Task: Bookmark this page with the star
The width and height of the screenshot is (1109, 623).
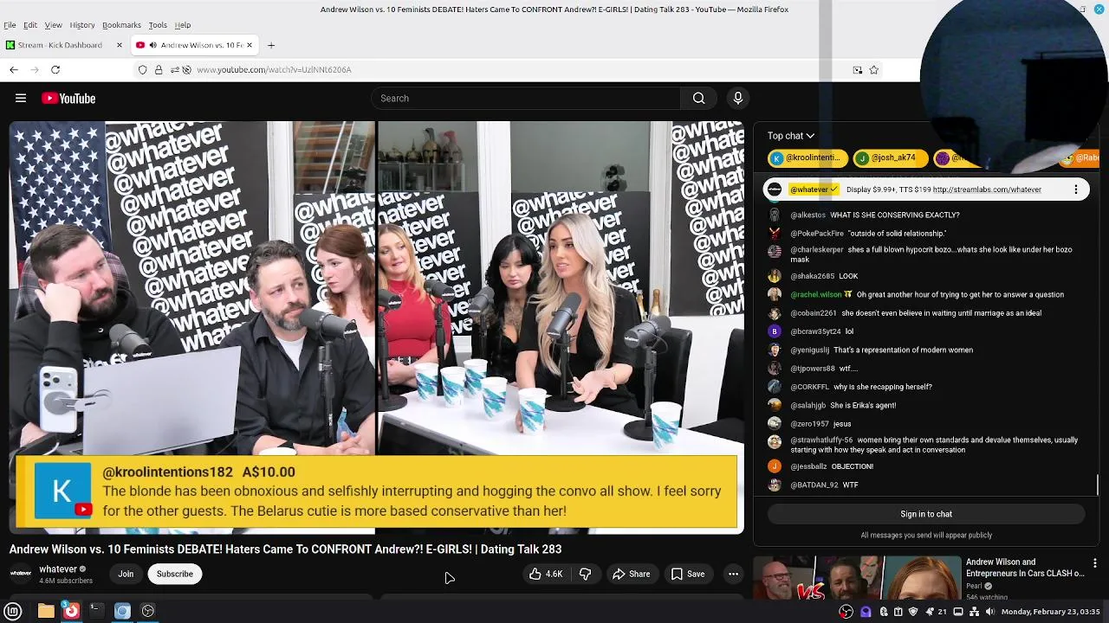Action: click(873, 69)
